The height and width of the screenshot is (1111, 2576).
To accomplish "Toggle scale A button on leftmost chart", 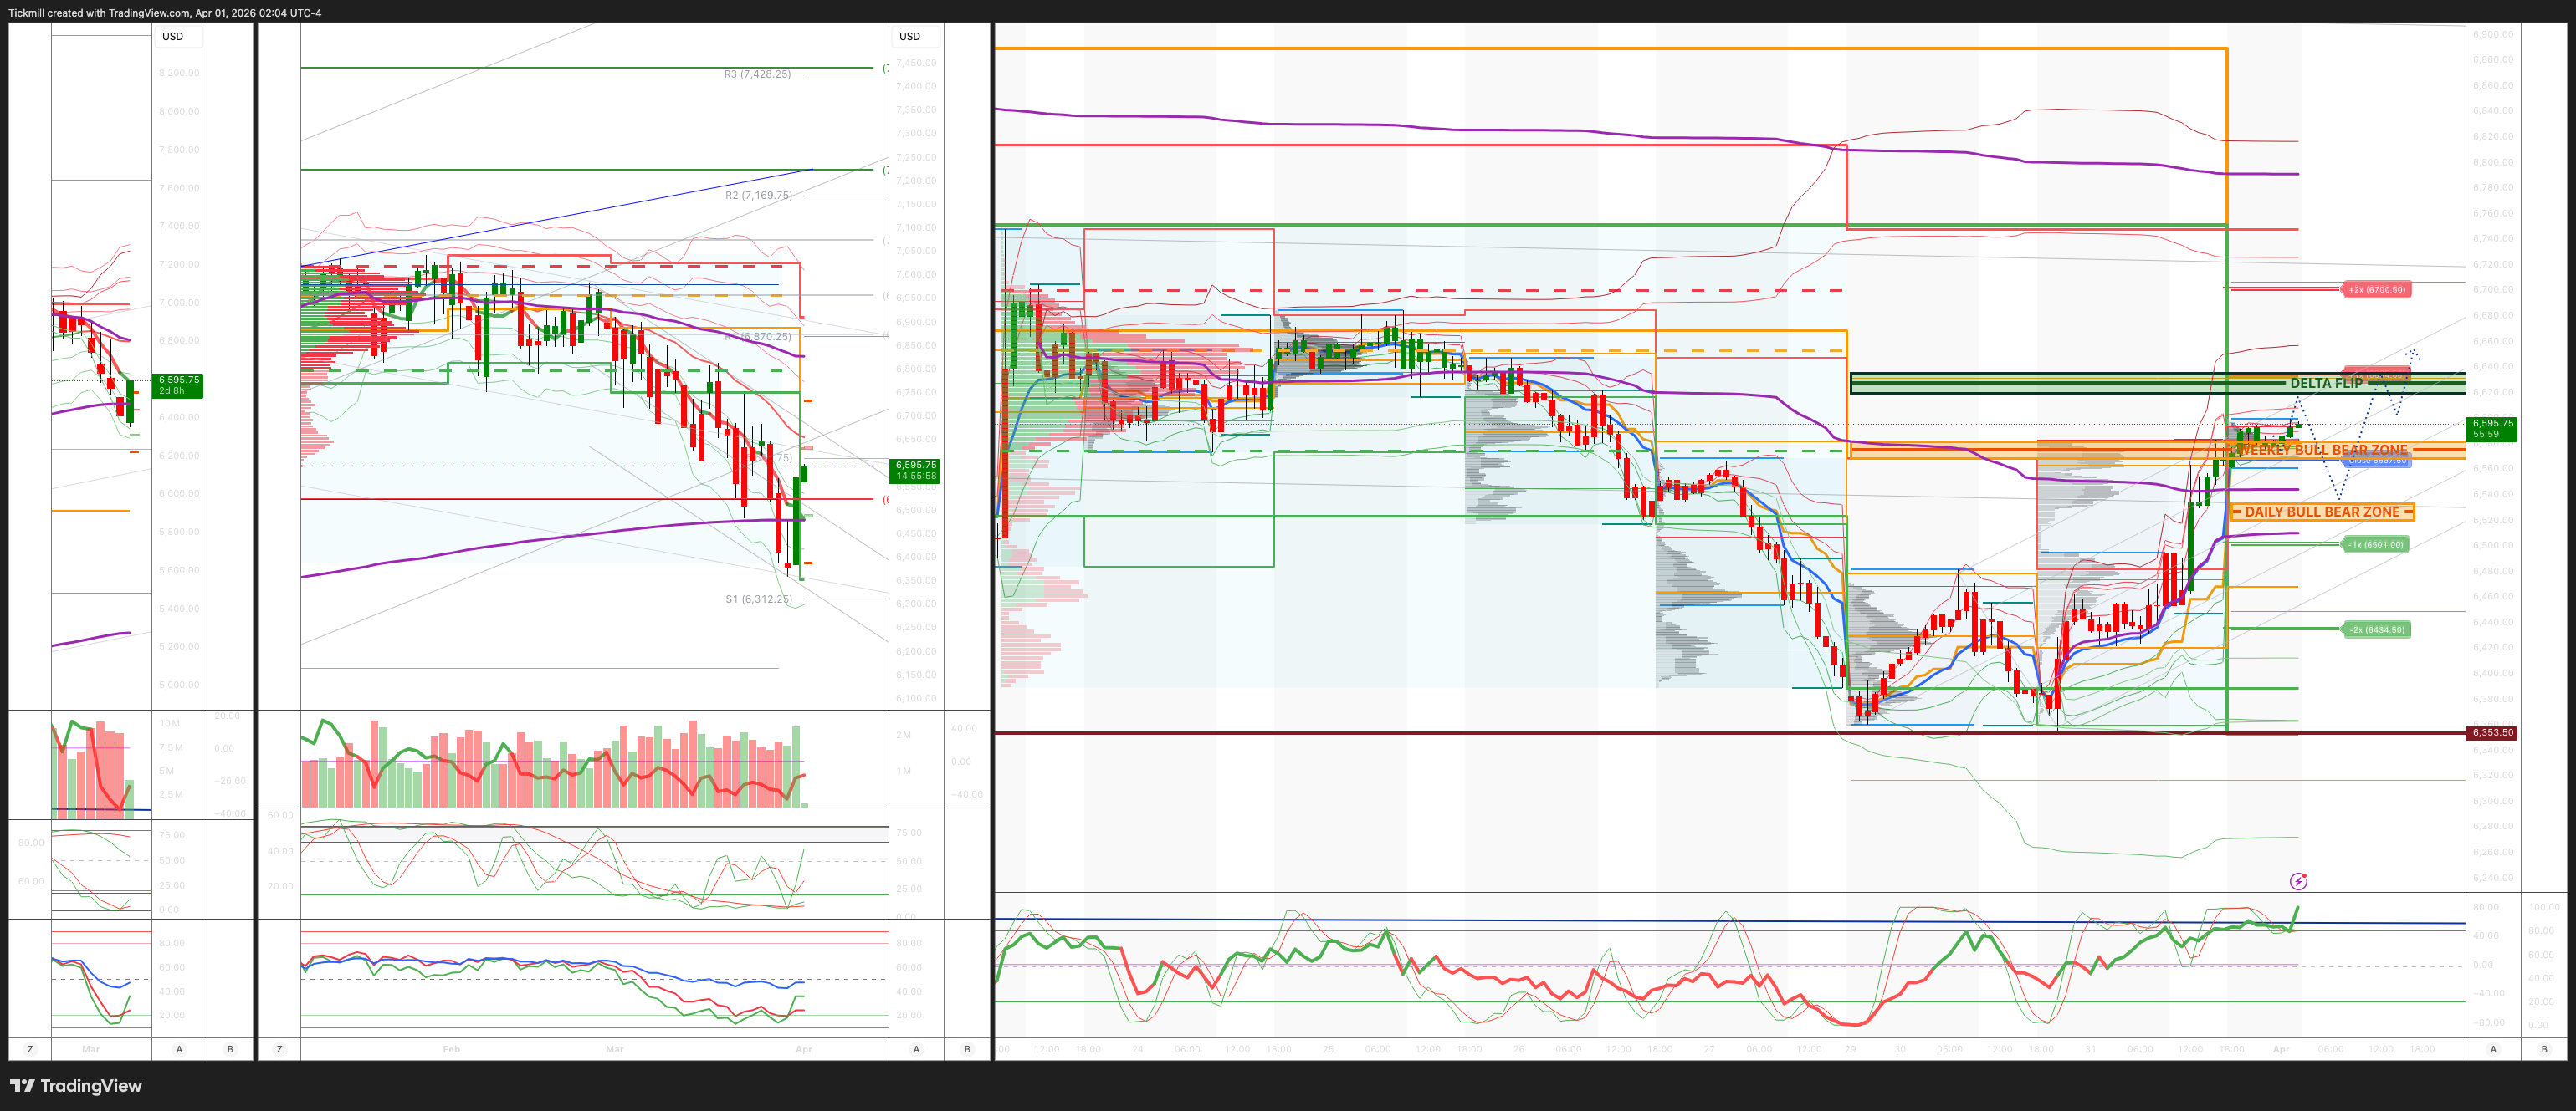I will 179,1049.
